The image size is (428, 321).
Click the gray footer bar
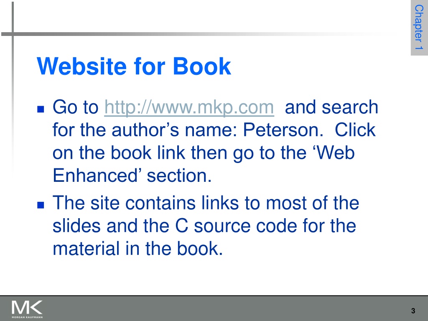click(214, 308)
